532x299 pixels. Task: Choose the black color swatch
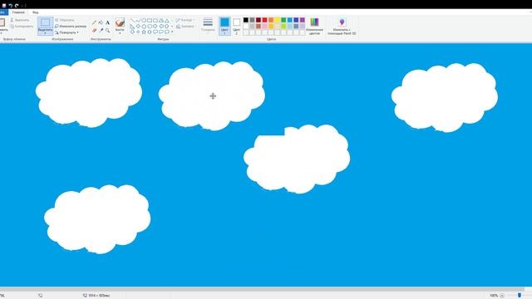(x=246, y=20)
